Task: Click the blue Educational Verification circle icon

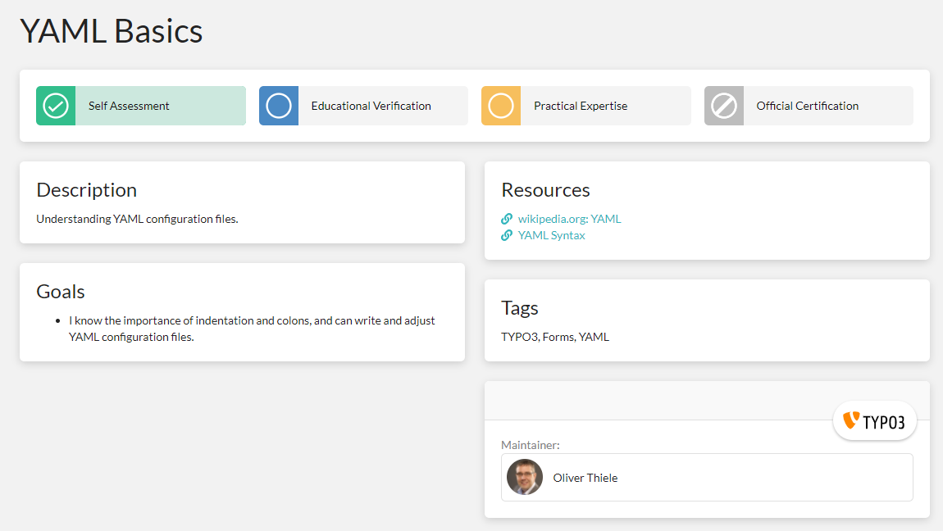Action: tap(279, 106)
